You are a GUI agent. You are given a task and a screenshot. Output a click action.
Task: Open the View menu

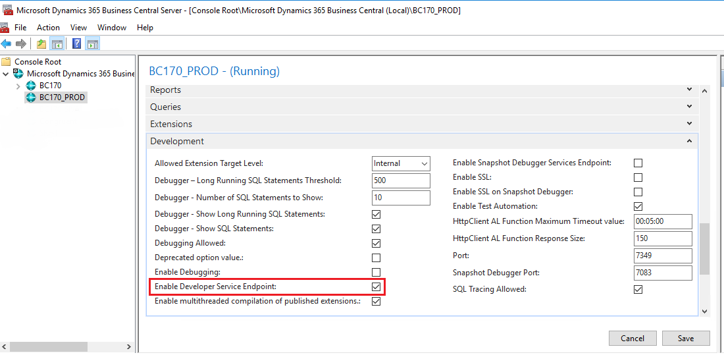78,28
